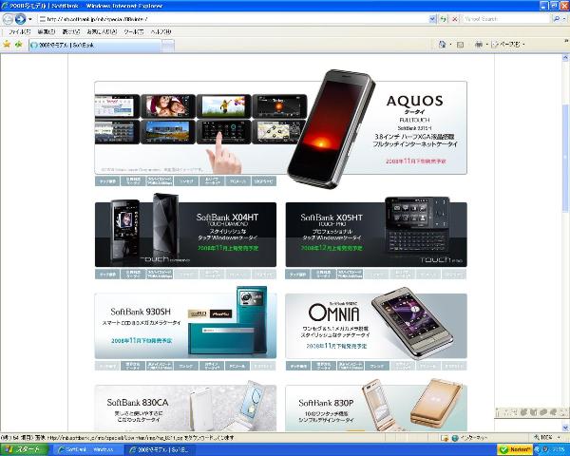This screenshot has width=570, height=456.
Task: Click the Home icon in the command bar
Action: [442, 45]
